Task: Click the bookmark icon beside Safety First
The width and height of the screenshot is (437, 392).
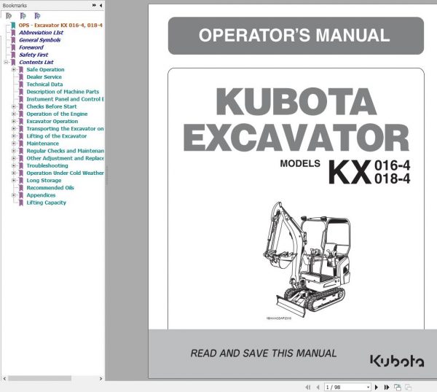Action: tap(13, 55)
